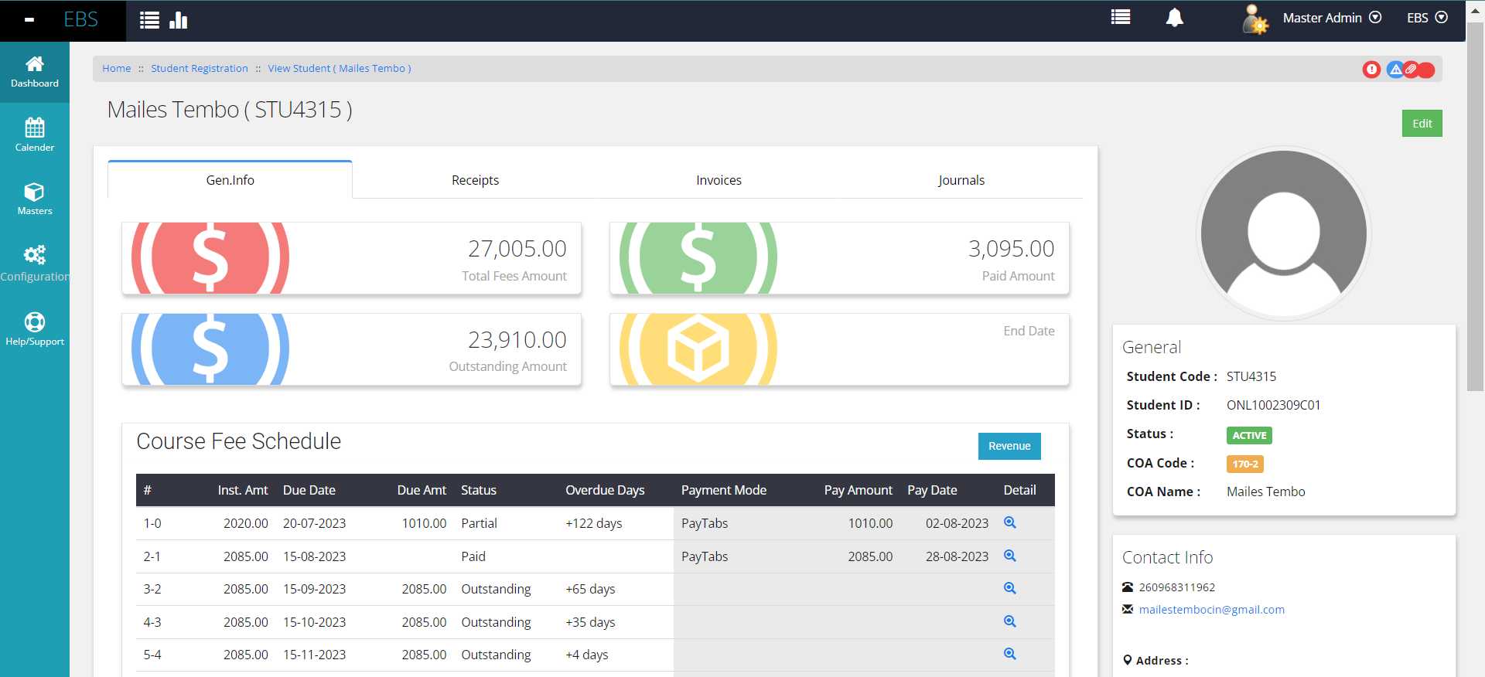Viewport: 1485px width, 677px height.
Task: Open the Help/Support lifebuoy icon
Action: click(x=35, y=329)
